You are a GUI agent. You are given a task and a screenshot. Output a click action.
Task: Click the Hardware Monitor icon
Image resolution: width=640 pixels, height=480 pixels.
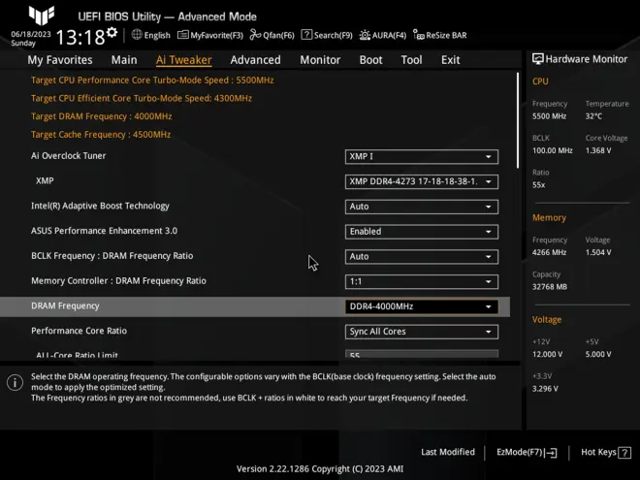tap(538, 59)
